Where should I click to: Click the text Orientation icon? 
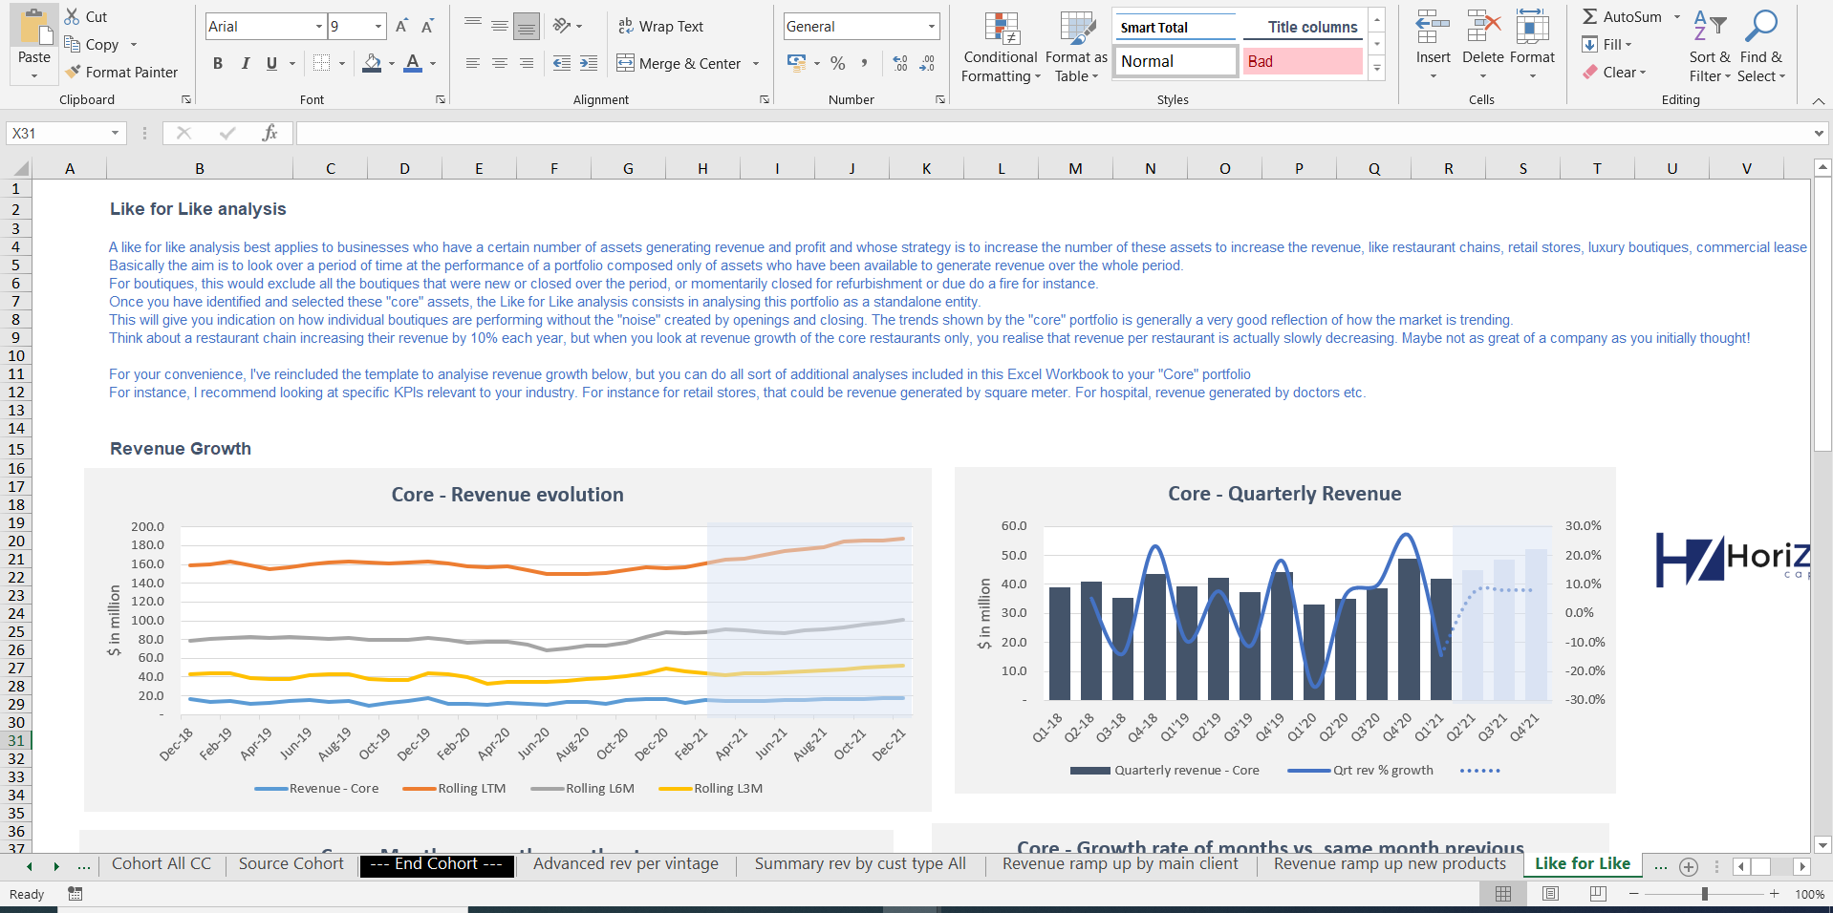tap(562, 26)
